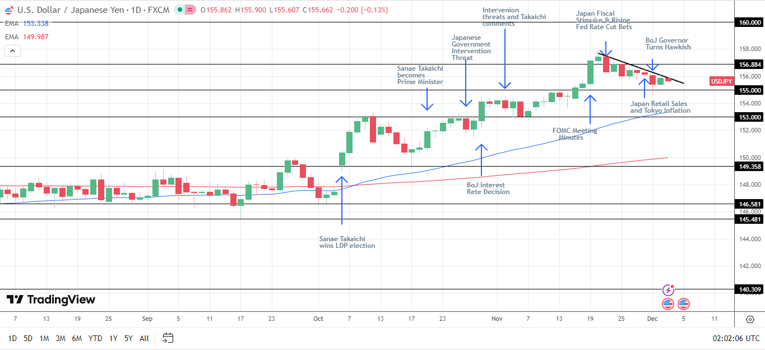Select the All time range
The height and width of the screenshot is (350, 765).
pos(144,339)
